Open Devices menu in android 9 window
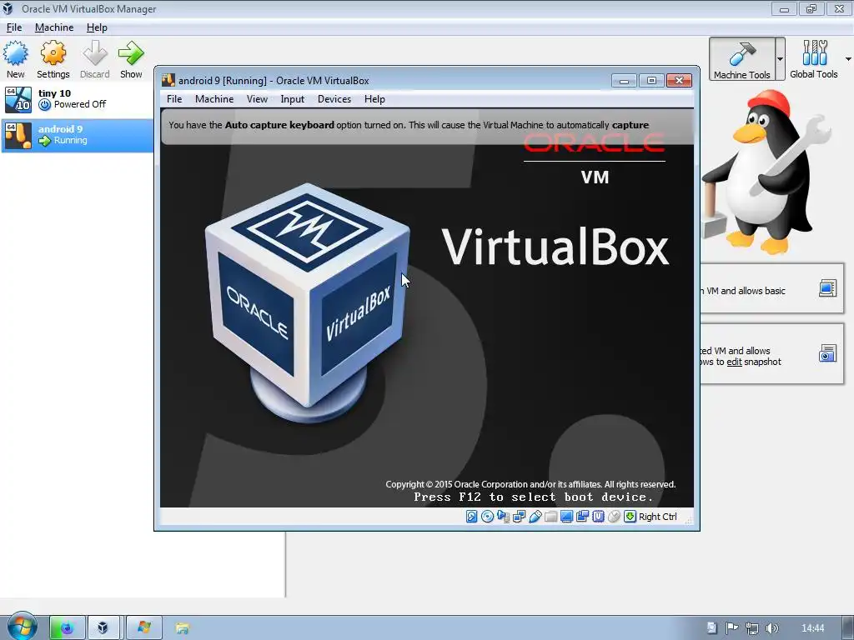Image resolution: width=854 pixels, height=640 pixels. (334, 99)
